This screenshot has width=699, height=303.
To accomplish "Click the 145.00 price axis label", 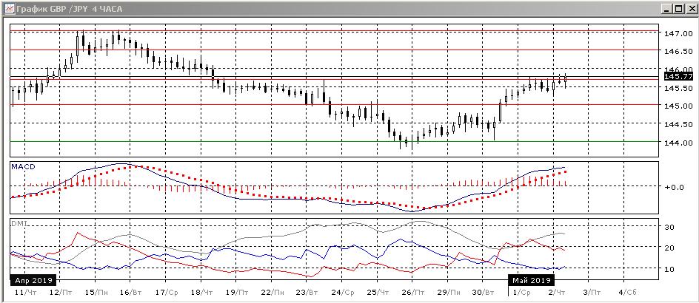I will 678,106.
